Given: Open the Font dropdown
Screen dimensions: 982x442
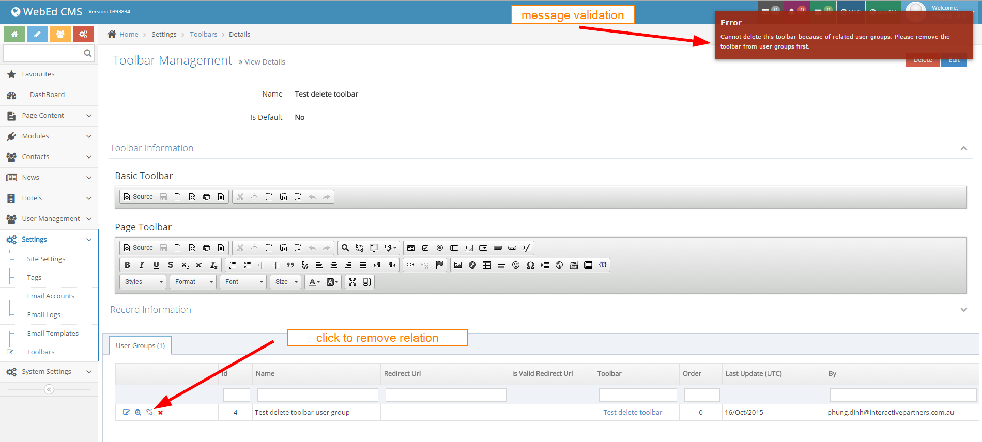Looking at the screenshot, I should coord(243,282).
